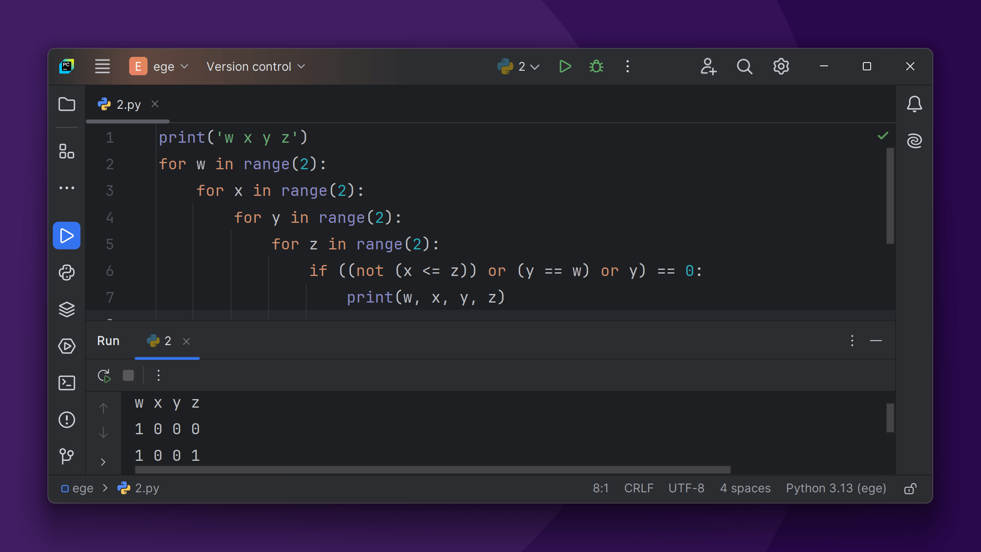Open the Problems tool window

67,420
